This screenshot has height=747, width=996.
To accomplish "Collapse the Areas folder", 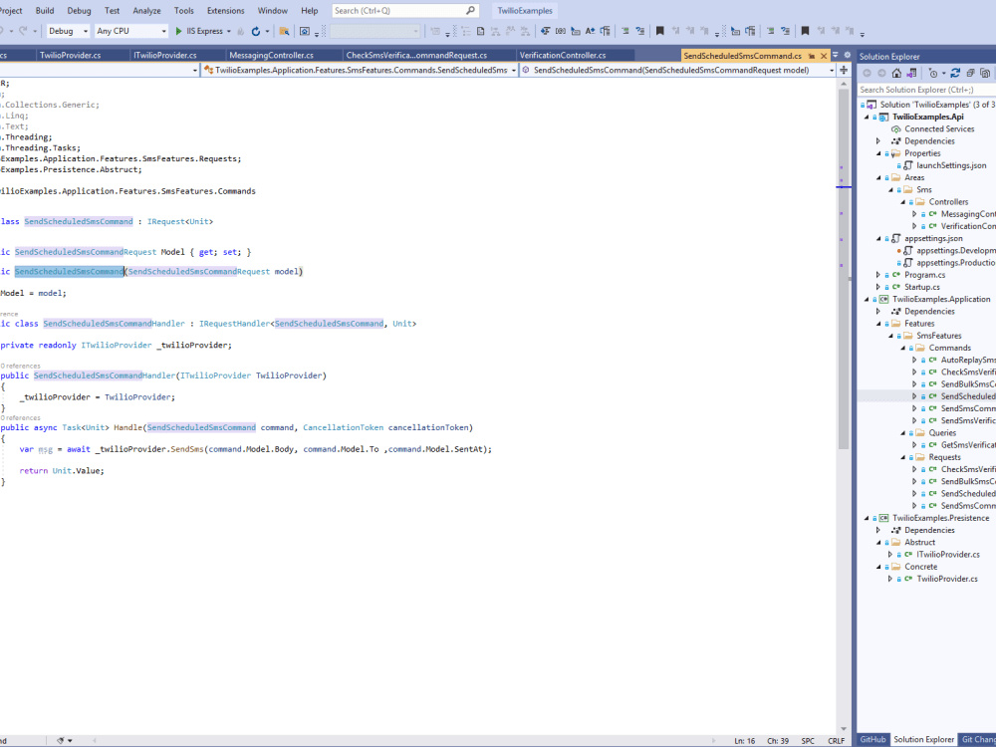I will point(878,178).
